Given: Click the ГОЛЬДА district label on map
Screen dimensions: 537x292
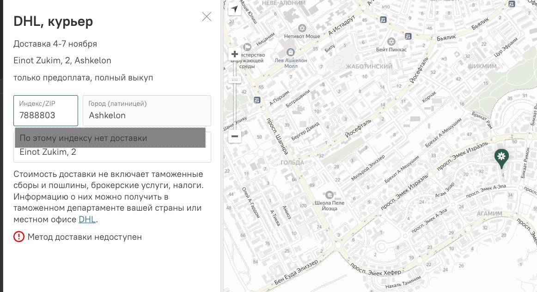Looking at the screenshot, I should [x=292, y=163].
